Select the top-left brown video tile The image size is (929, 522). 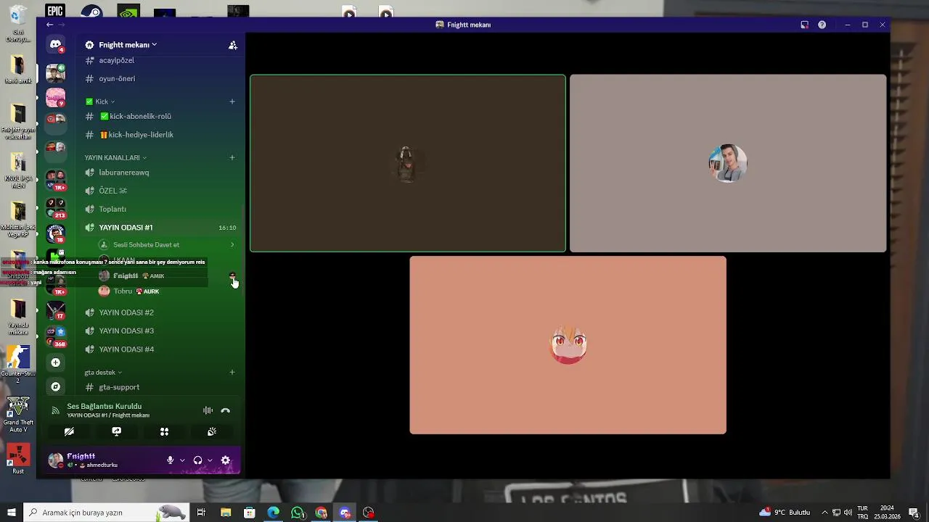pyautogui.click(x=408, y=163)
